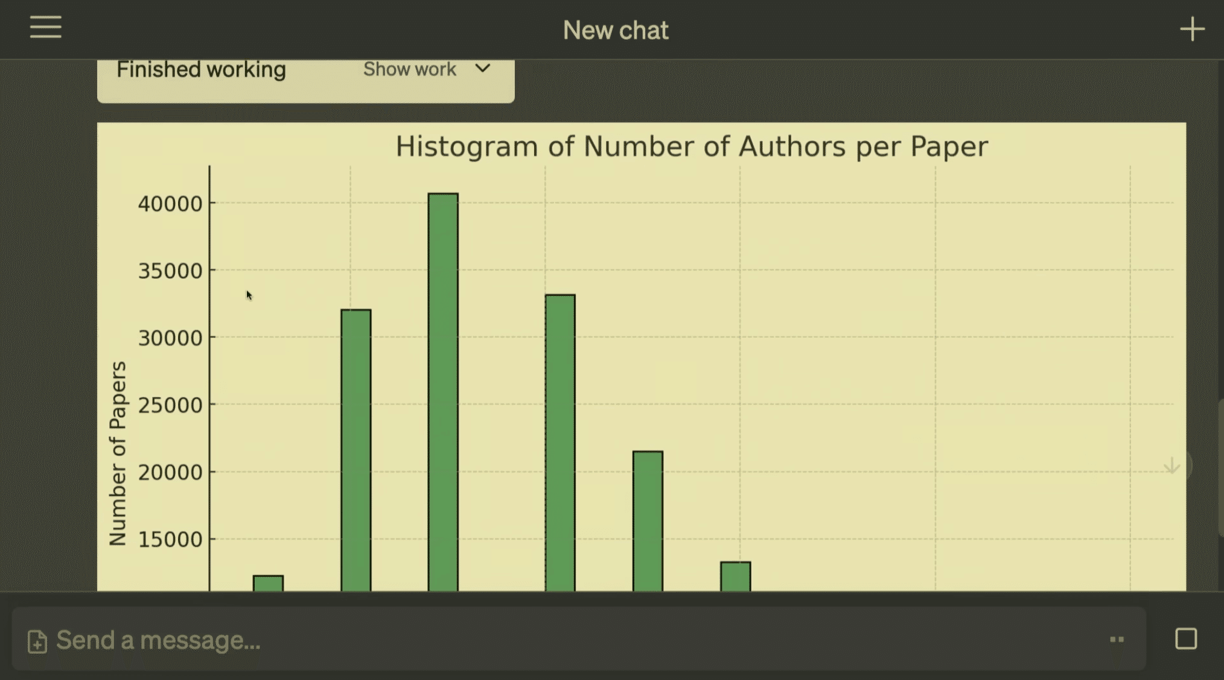The image size is (1224, 680).
Task: Click the New chat title in the header
Action: pos(615,30)
